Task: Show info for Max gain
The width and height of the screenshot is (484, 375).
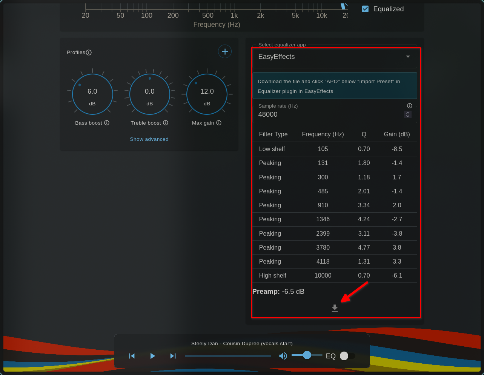Action: (x=219, y=123)
